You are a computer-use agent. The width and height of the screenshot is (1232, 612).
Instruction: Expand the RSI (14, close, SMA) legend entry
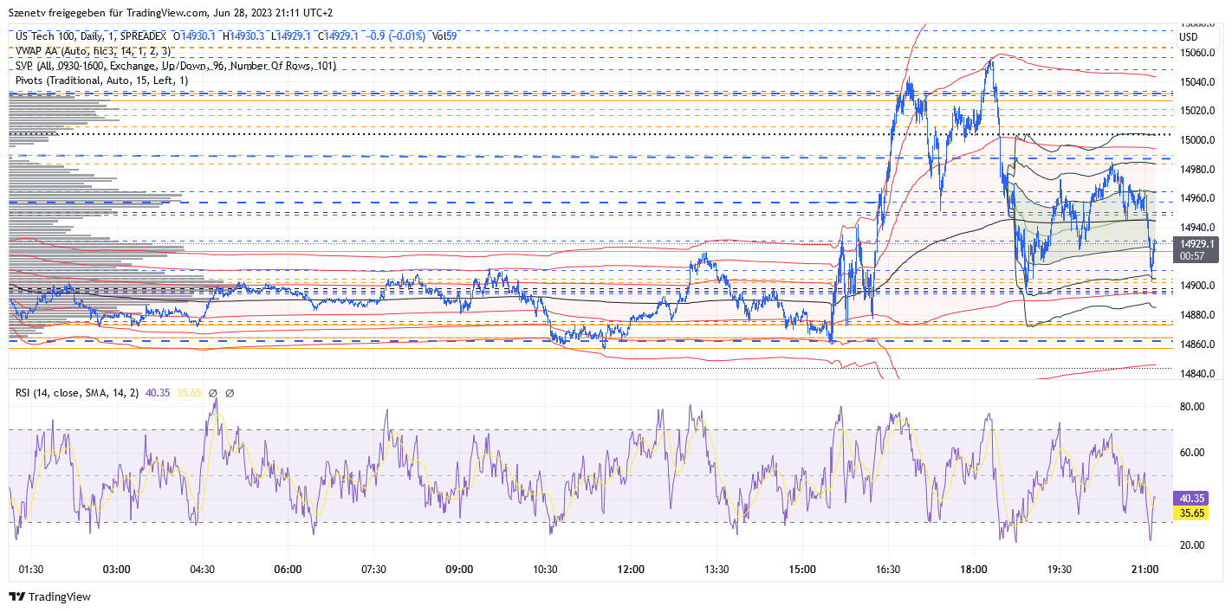click(x=78, y=391)
